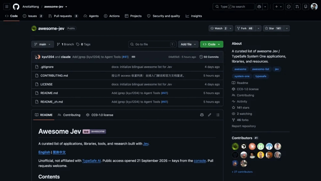The height and width of the screenshot is (181, 321).
Task: Open the Actions tab
Action: (112, 16)
